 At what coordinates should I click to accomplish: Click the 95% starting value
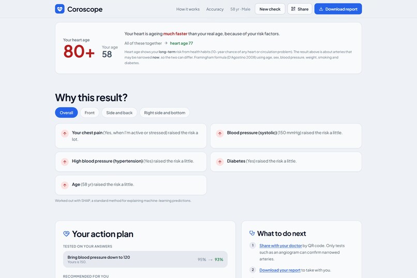tap(202, 259)
